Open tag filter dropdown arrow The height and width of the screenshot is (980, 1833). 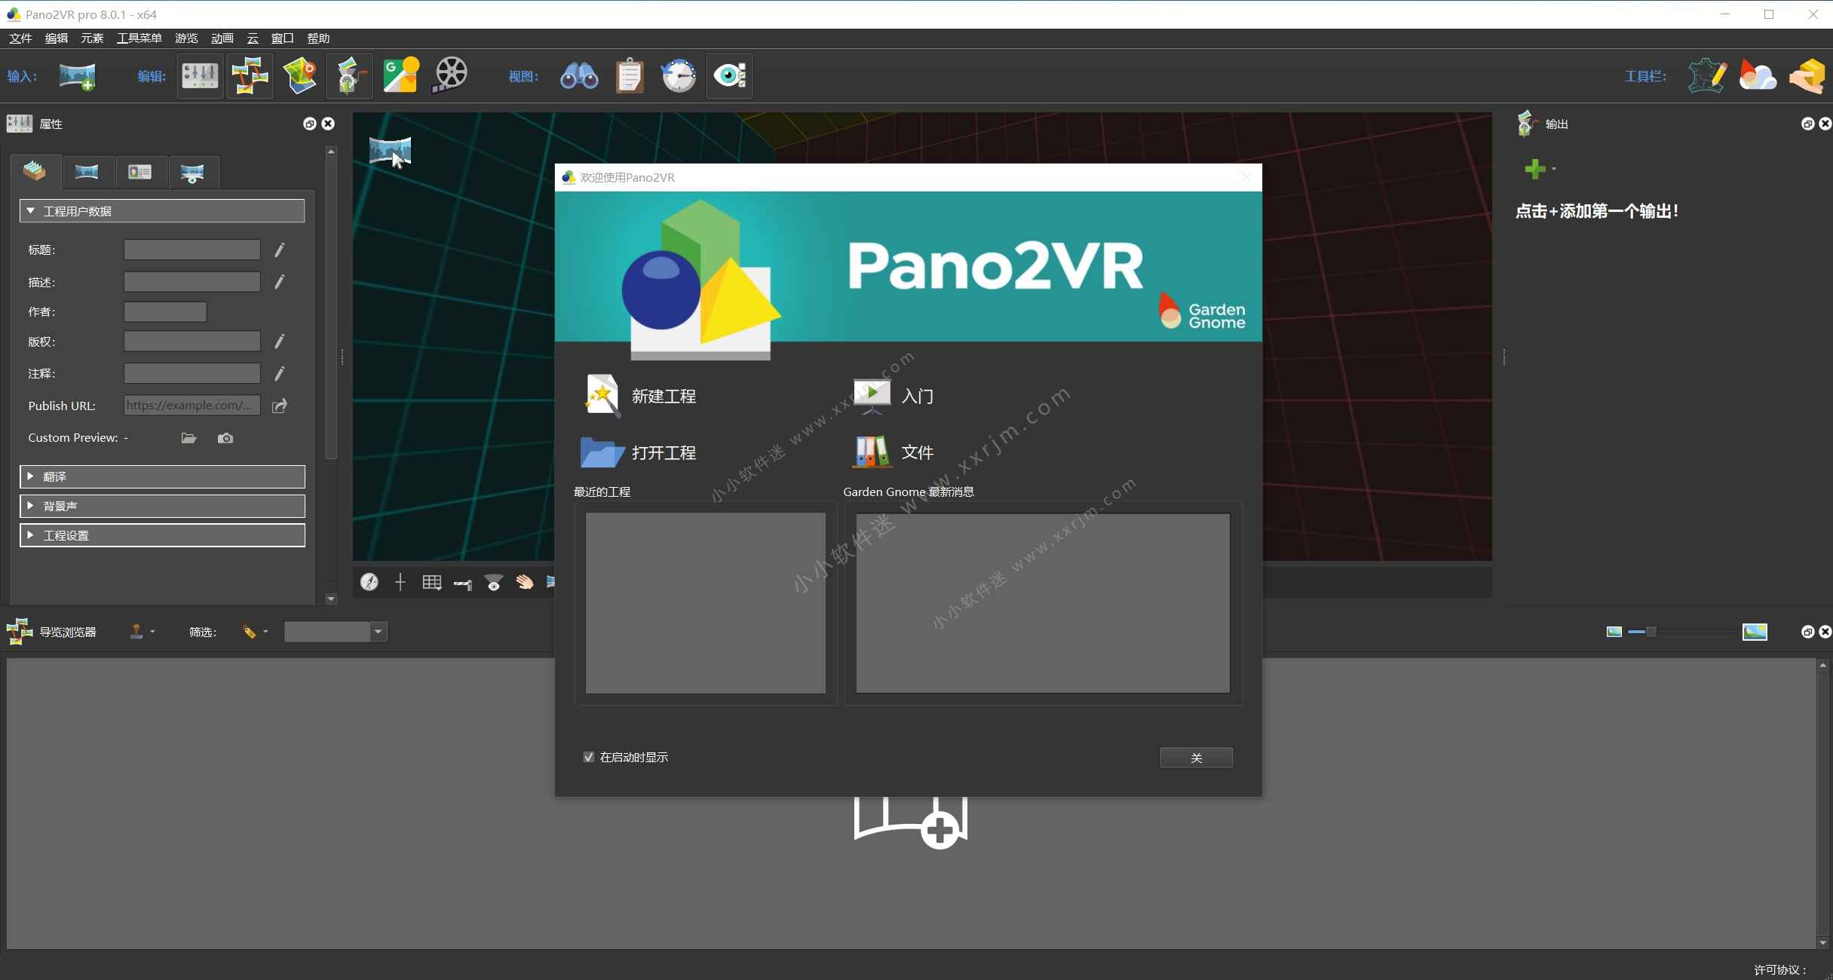265,632
